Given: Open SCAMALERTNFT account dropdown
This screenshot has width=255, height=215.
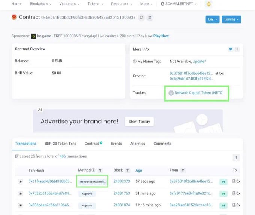Looking at the screenshot, I should (x=179, y=4).
